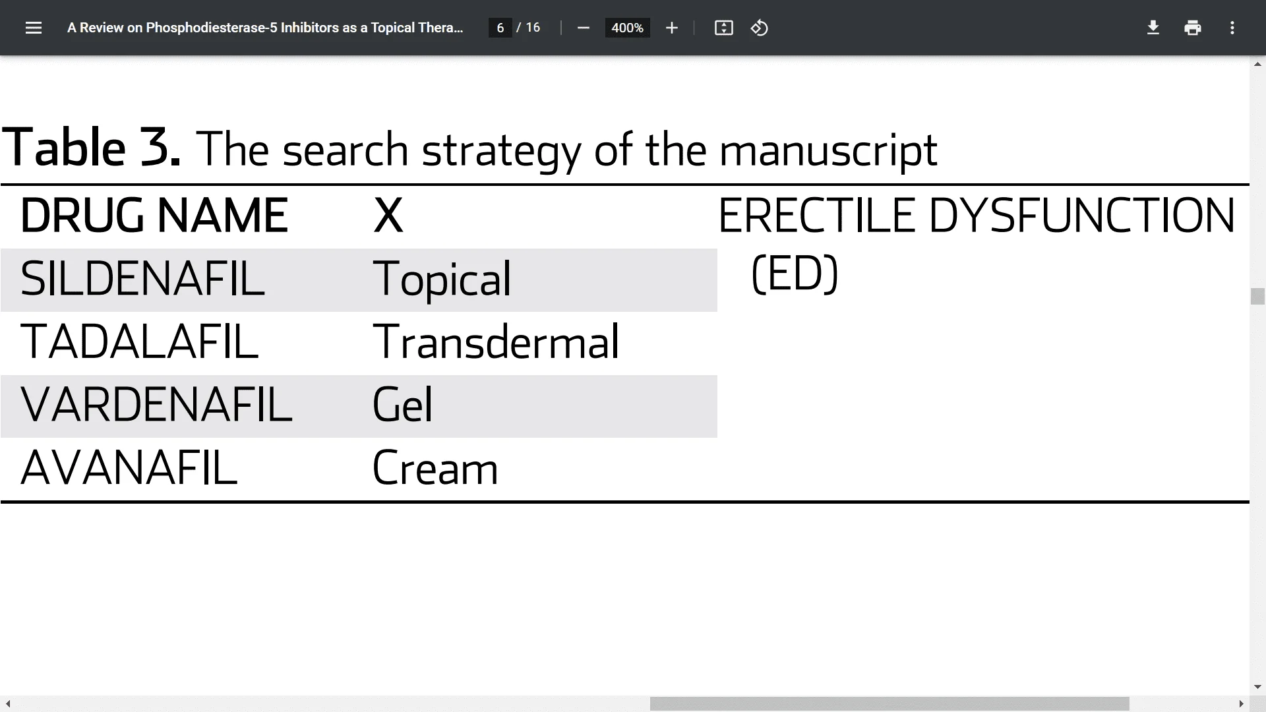Edit the page number field
1266x712 pixels.
500,28
